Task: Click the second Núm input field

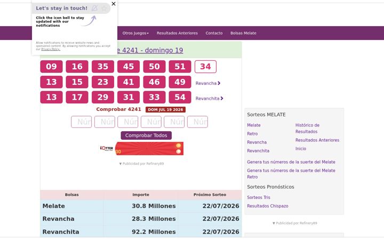Action: pyautogui.click(x=105, y=122)
